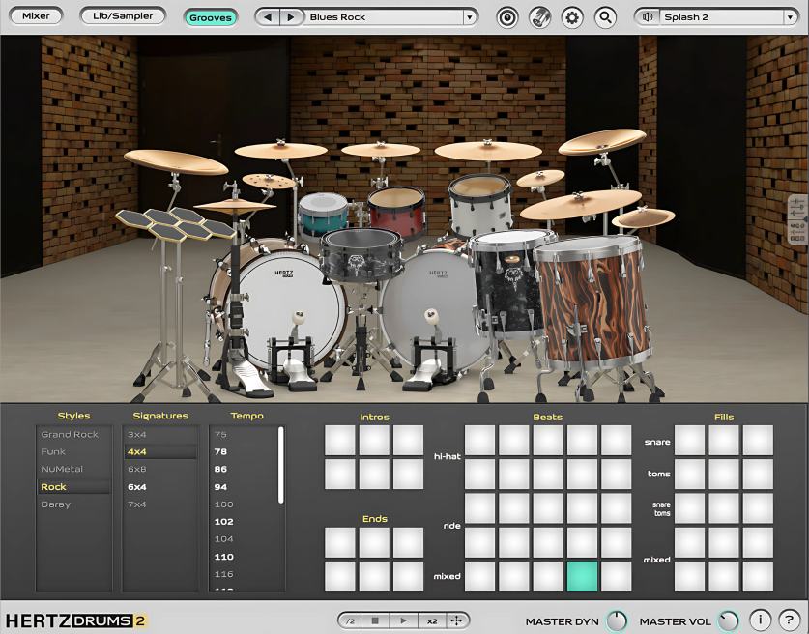Open the settings gear icon
The width and height of the screenshot is (809, 634).
click(574, 16)
